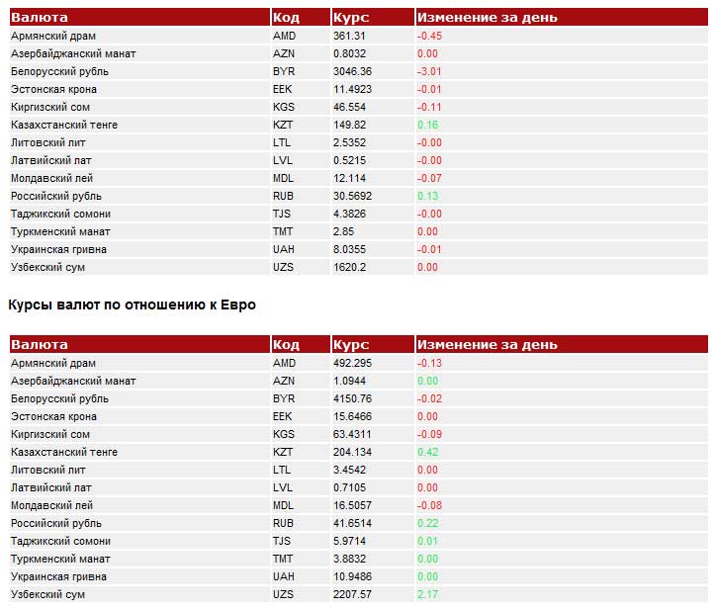Select Узбекский сум rate 2207.57
Image resolution: width=717 pixels, height=609 pixels.
(x=352, y=594)
